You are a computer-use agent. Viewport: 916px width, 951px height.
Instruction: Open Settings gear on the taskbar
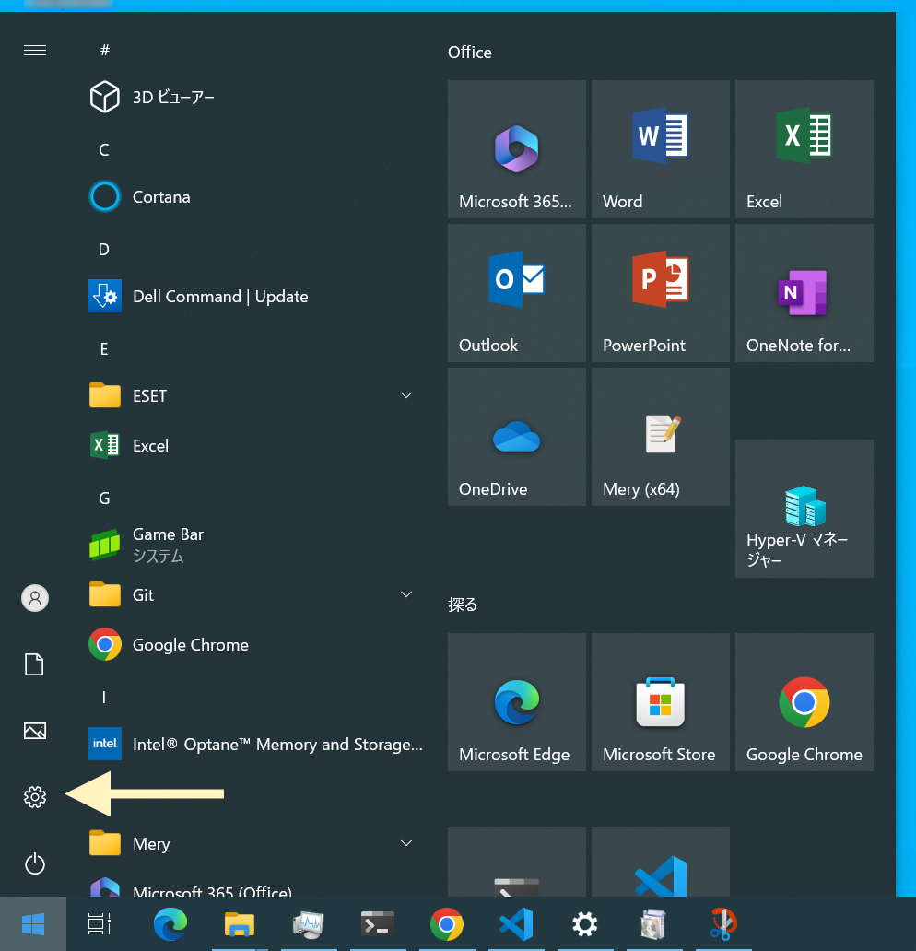pyautogui.click(x=585, y=924)
